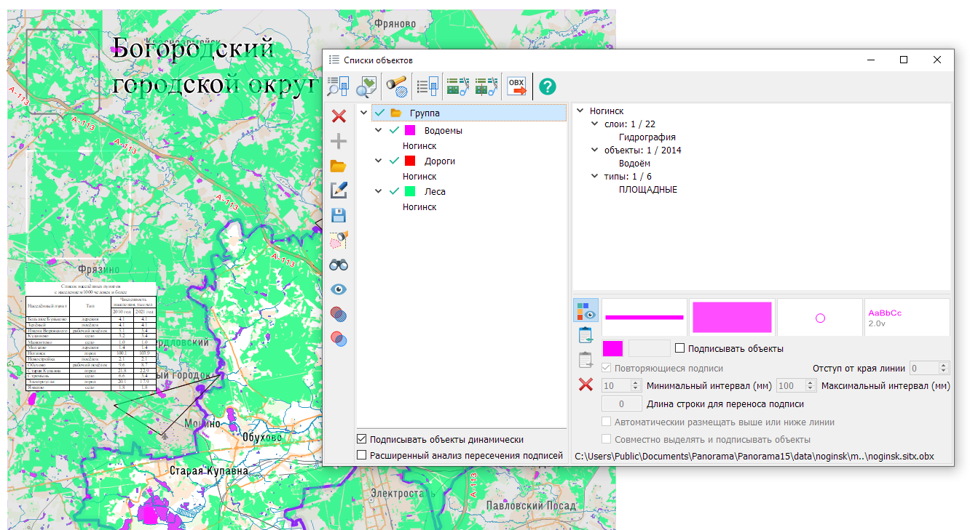The image size is (970, 530).
Task: Click the blue eye icon in sidebar
Action: pyautogui.click(x=339, y=289)
